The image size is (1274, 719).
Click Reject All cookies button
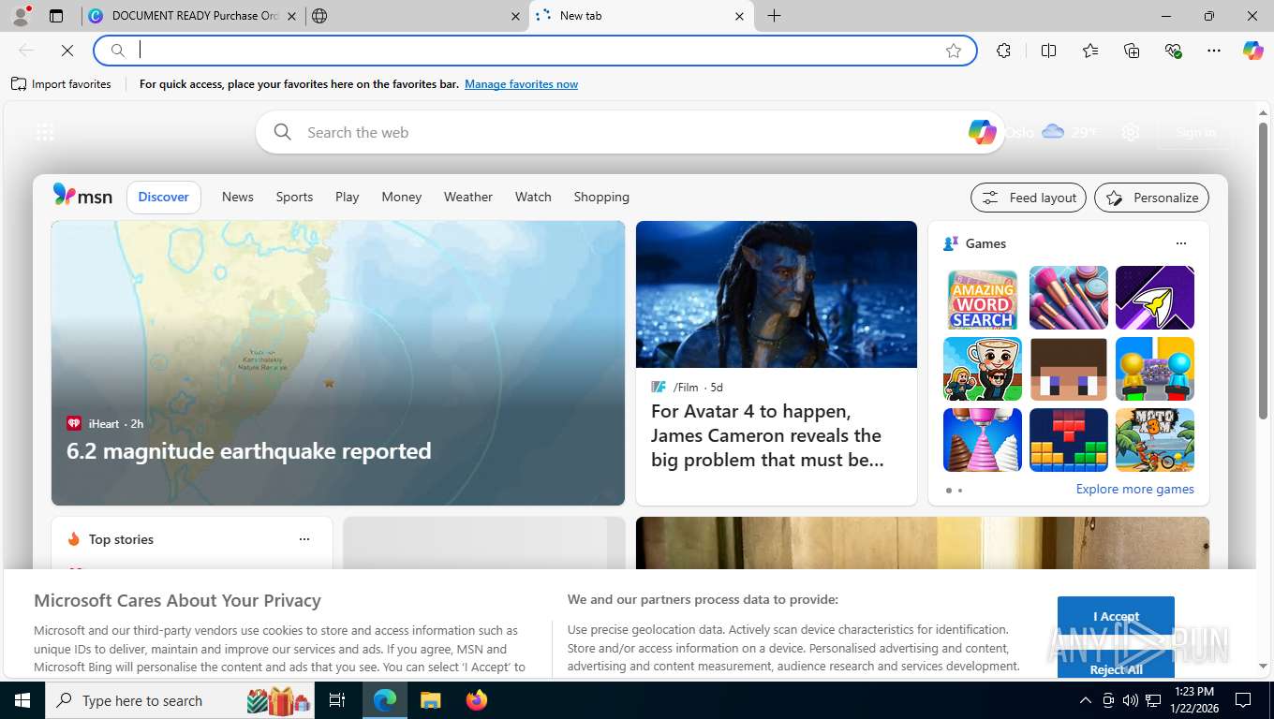coord(1116,663)
